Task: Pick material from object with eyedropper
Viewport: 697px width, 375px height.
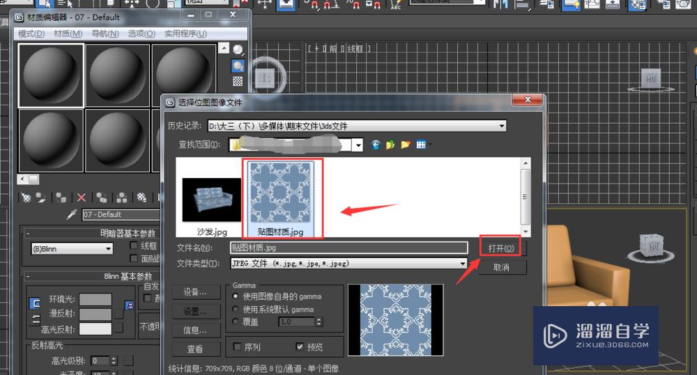Action: coord(71,215)
